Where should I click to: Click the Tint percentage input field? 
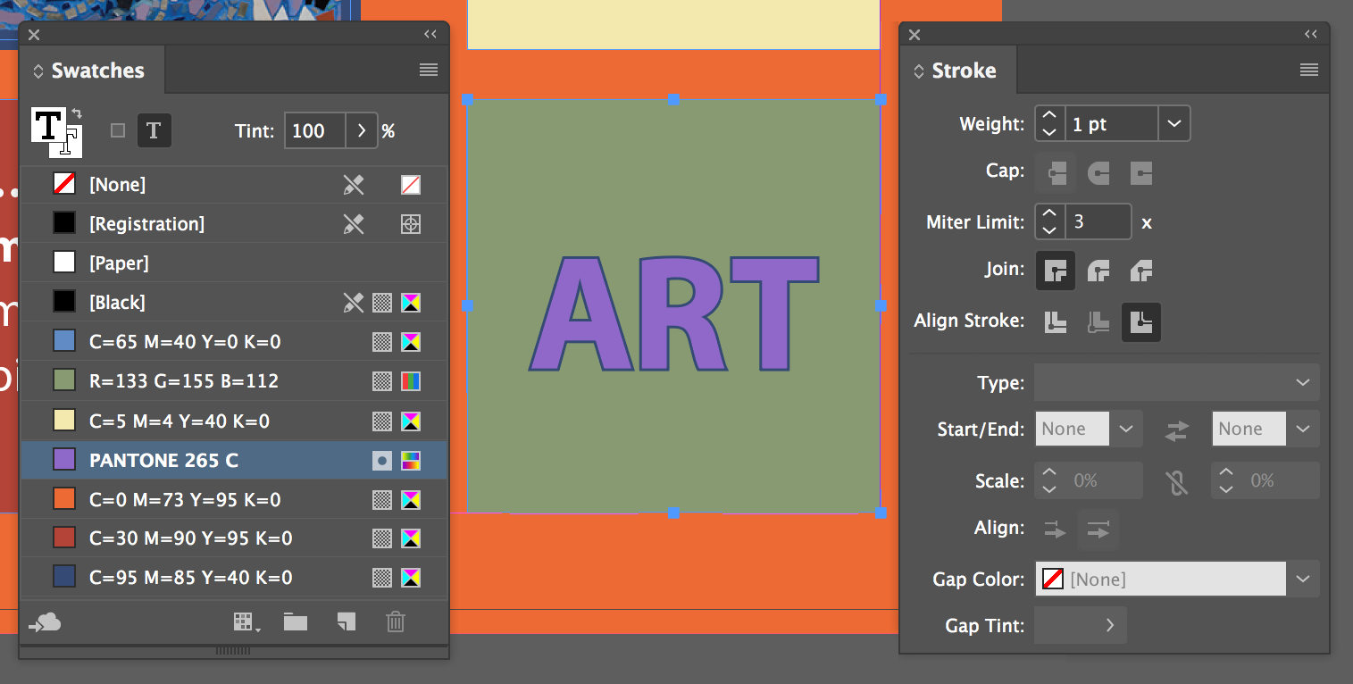point(314,130)
